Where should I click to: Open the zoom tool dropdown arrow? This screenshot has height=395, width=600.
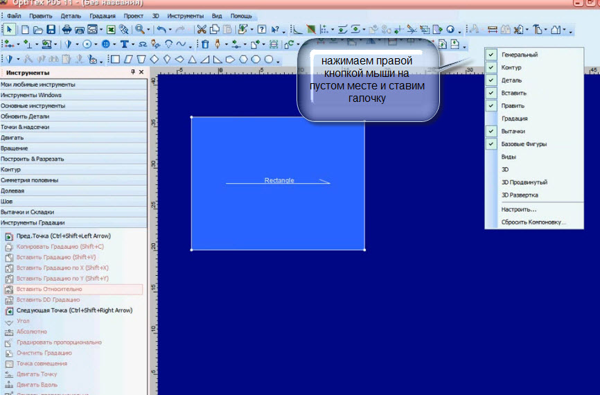(148, 30)
